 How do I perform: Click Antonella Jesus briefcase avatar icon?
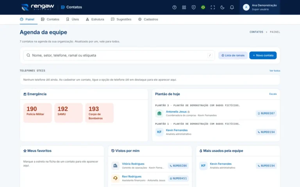pyautogui.click(x=159, y=113)
